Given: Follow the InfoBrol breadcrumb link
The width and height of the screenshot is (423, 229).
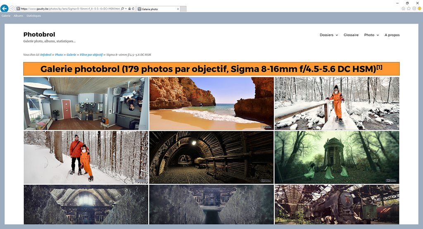Looking at the screenshot, I should pyautogui.click(x=46, y=55).
